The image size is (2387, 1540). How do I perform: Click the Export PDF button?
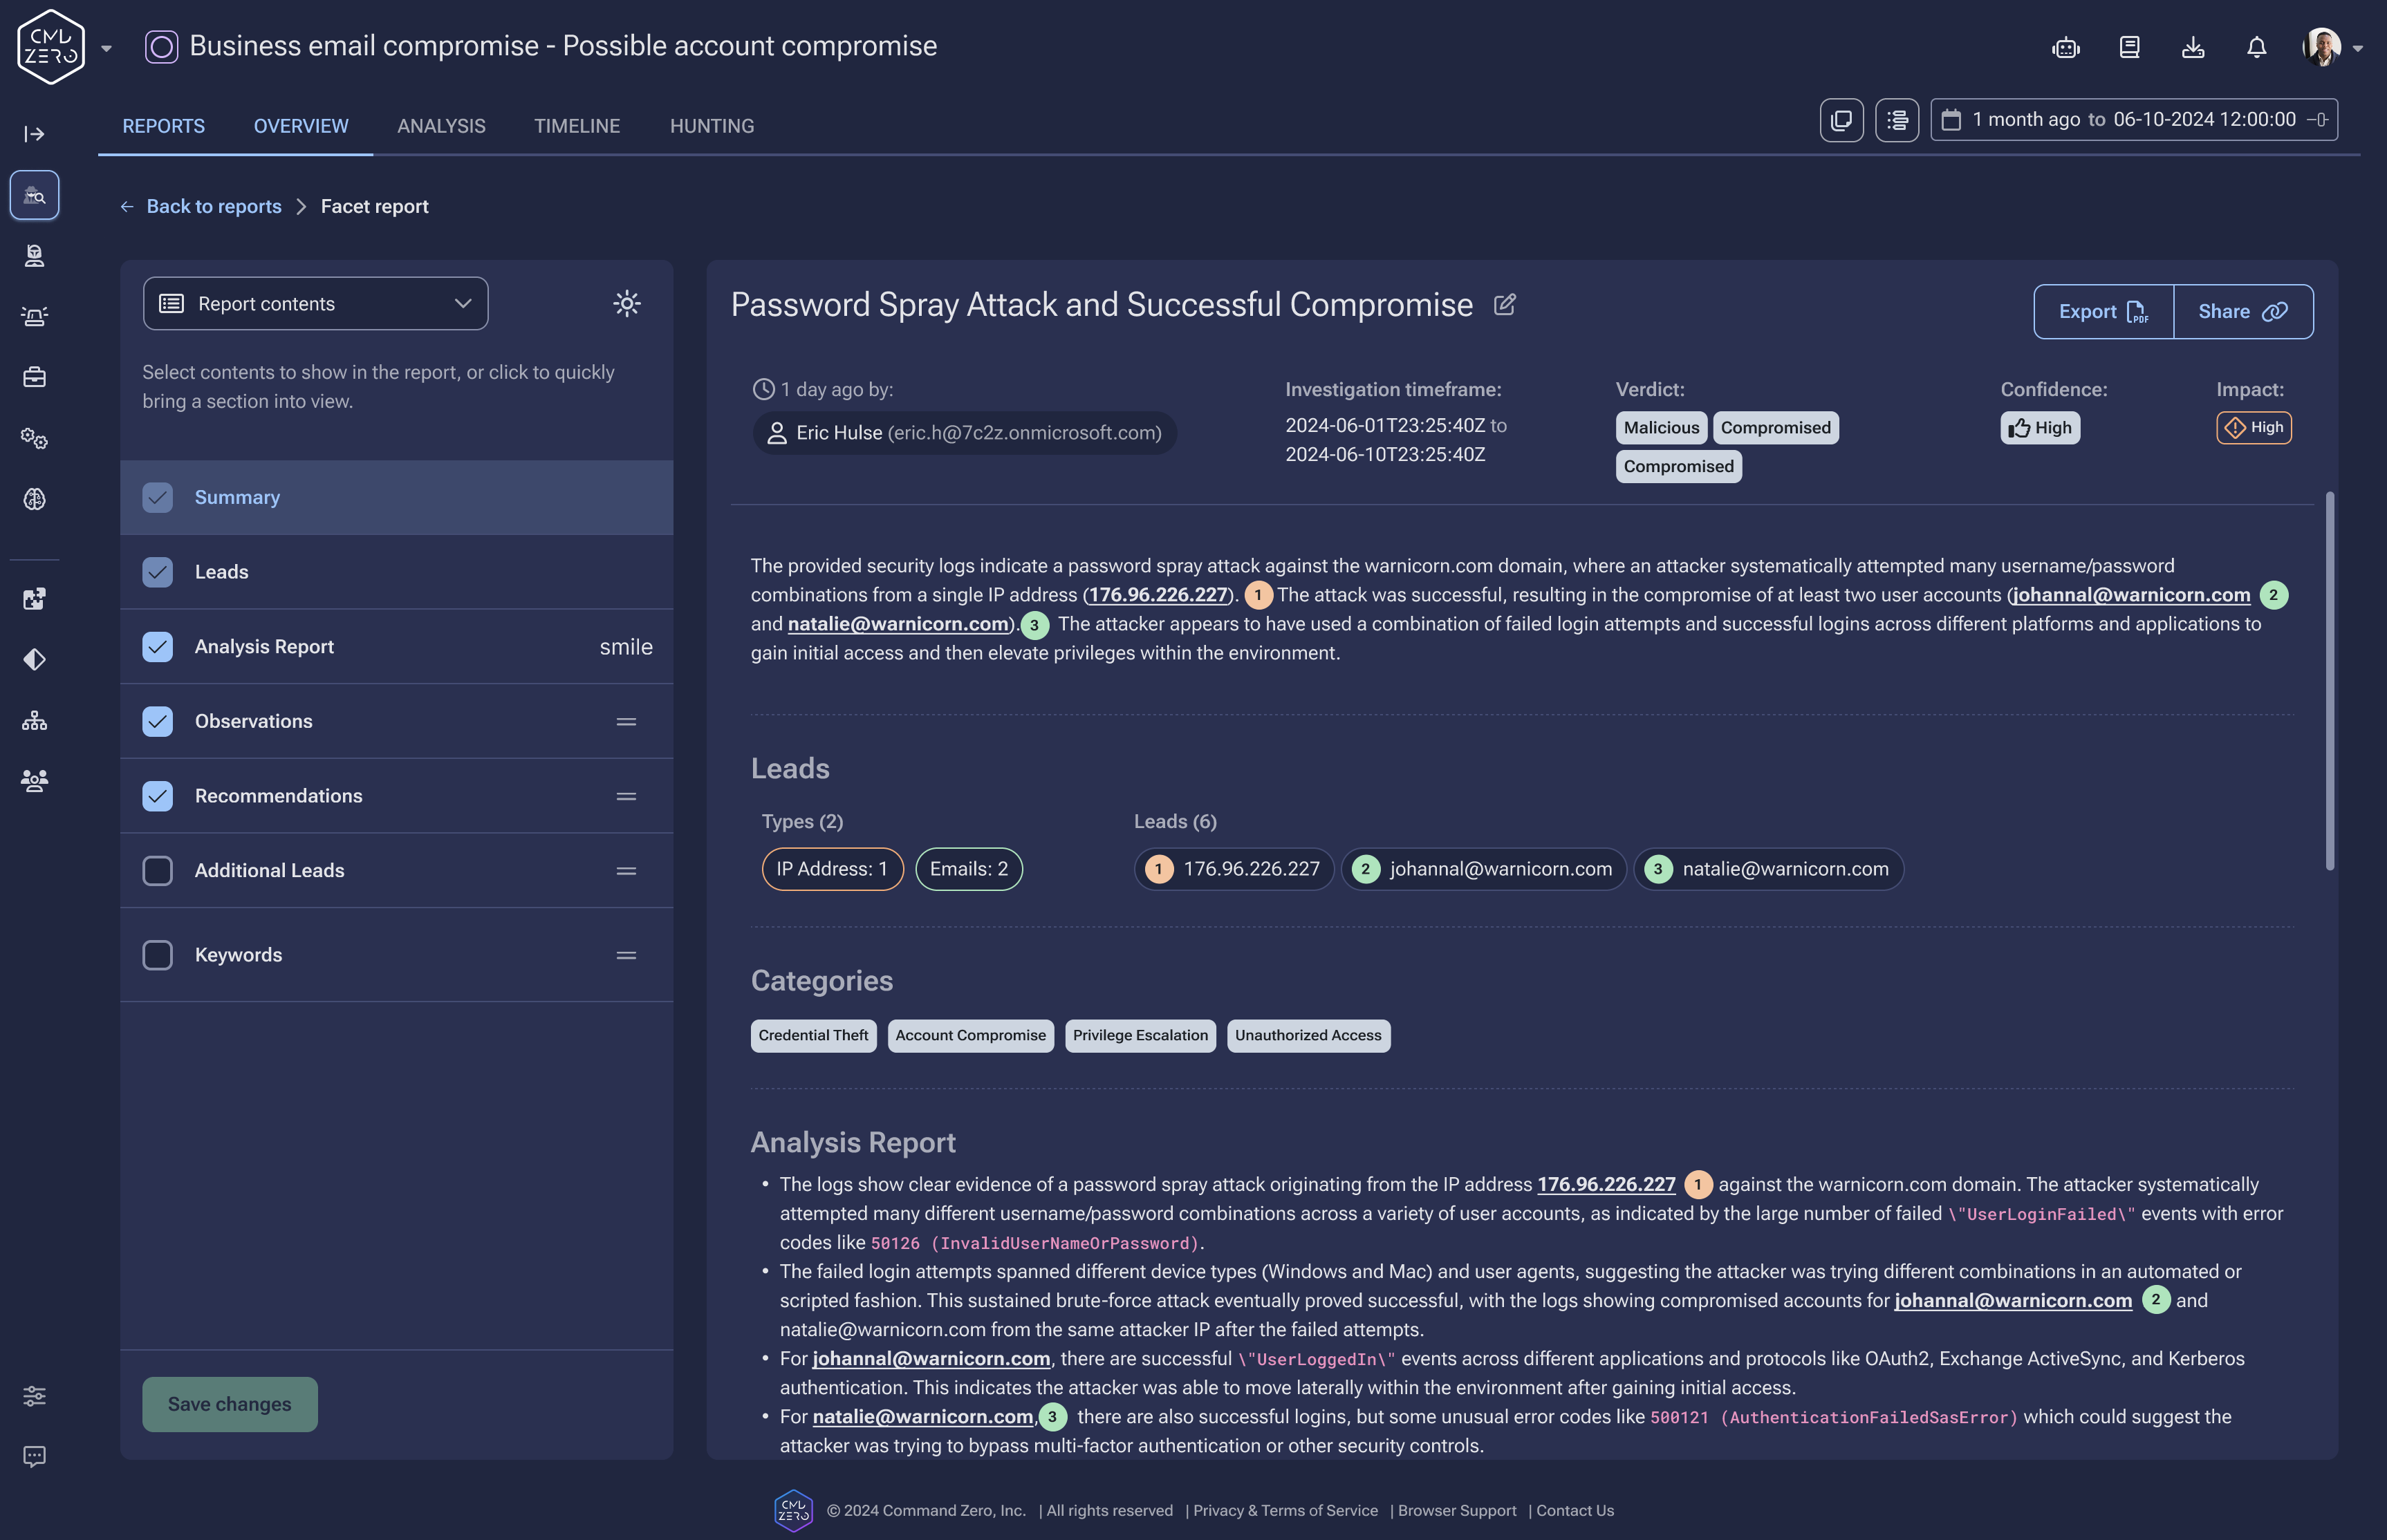click(2103, 312)
